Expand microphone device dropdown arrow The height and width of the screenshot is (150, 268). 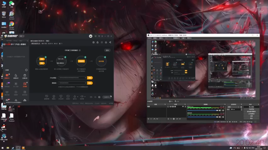pos(78,97)
